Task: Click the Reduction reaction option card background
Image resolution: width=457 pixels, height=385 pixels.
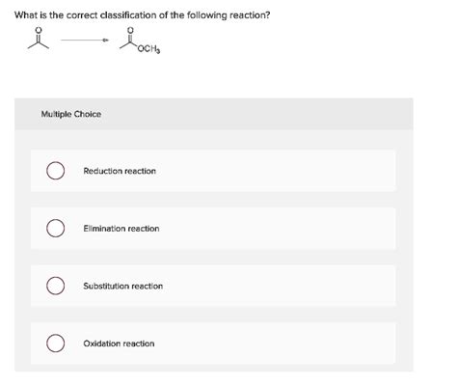Action: pyautogui.click(x=213, y=171)
